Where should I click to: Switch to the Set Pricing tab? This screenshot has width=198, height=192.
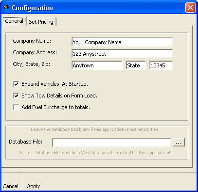click(x=41, y=22)
